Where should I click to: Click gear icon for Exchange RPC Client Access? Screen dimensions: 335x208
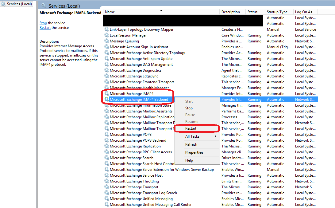pos(107,152)
